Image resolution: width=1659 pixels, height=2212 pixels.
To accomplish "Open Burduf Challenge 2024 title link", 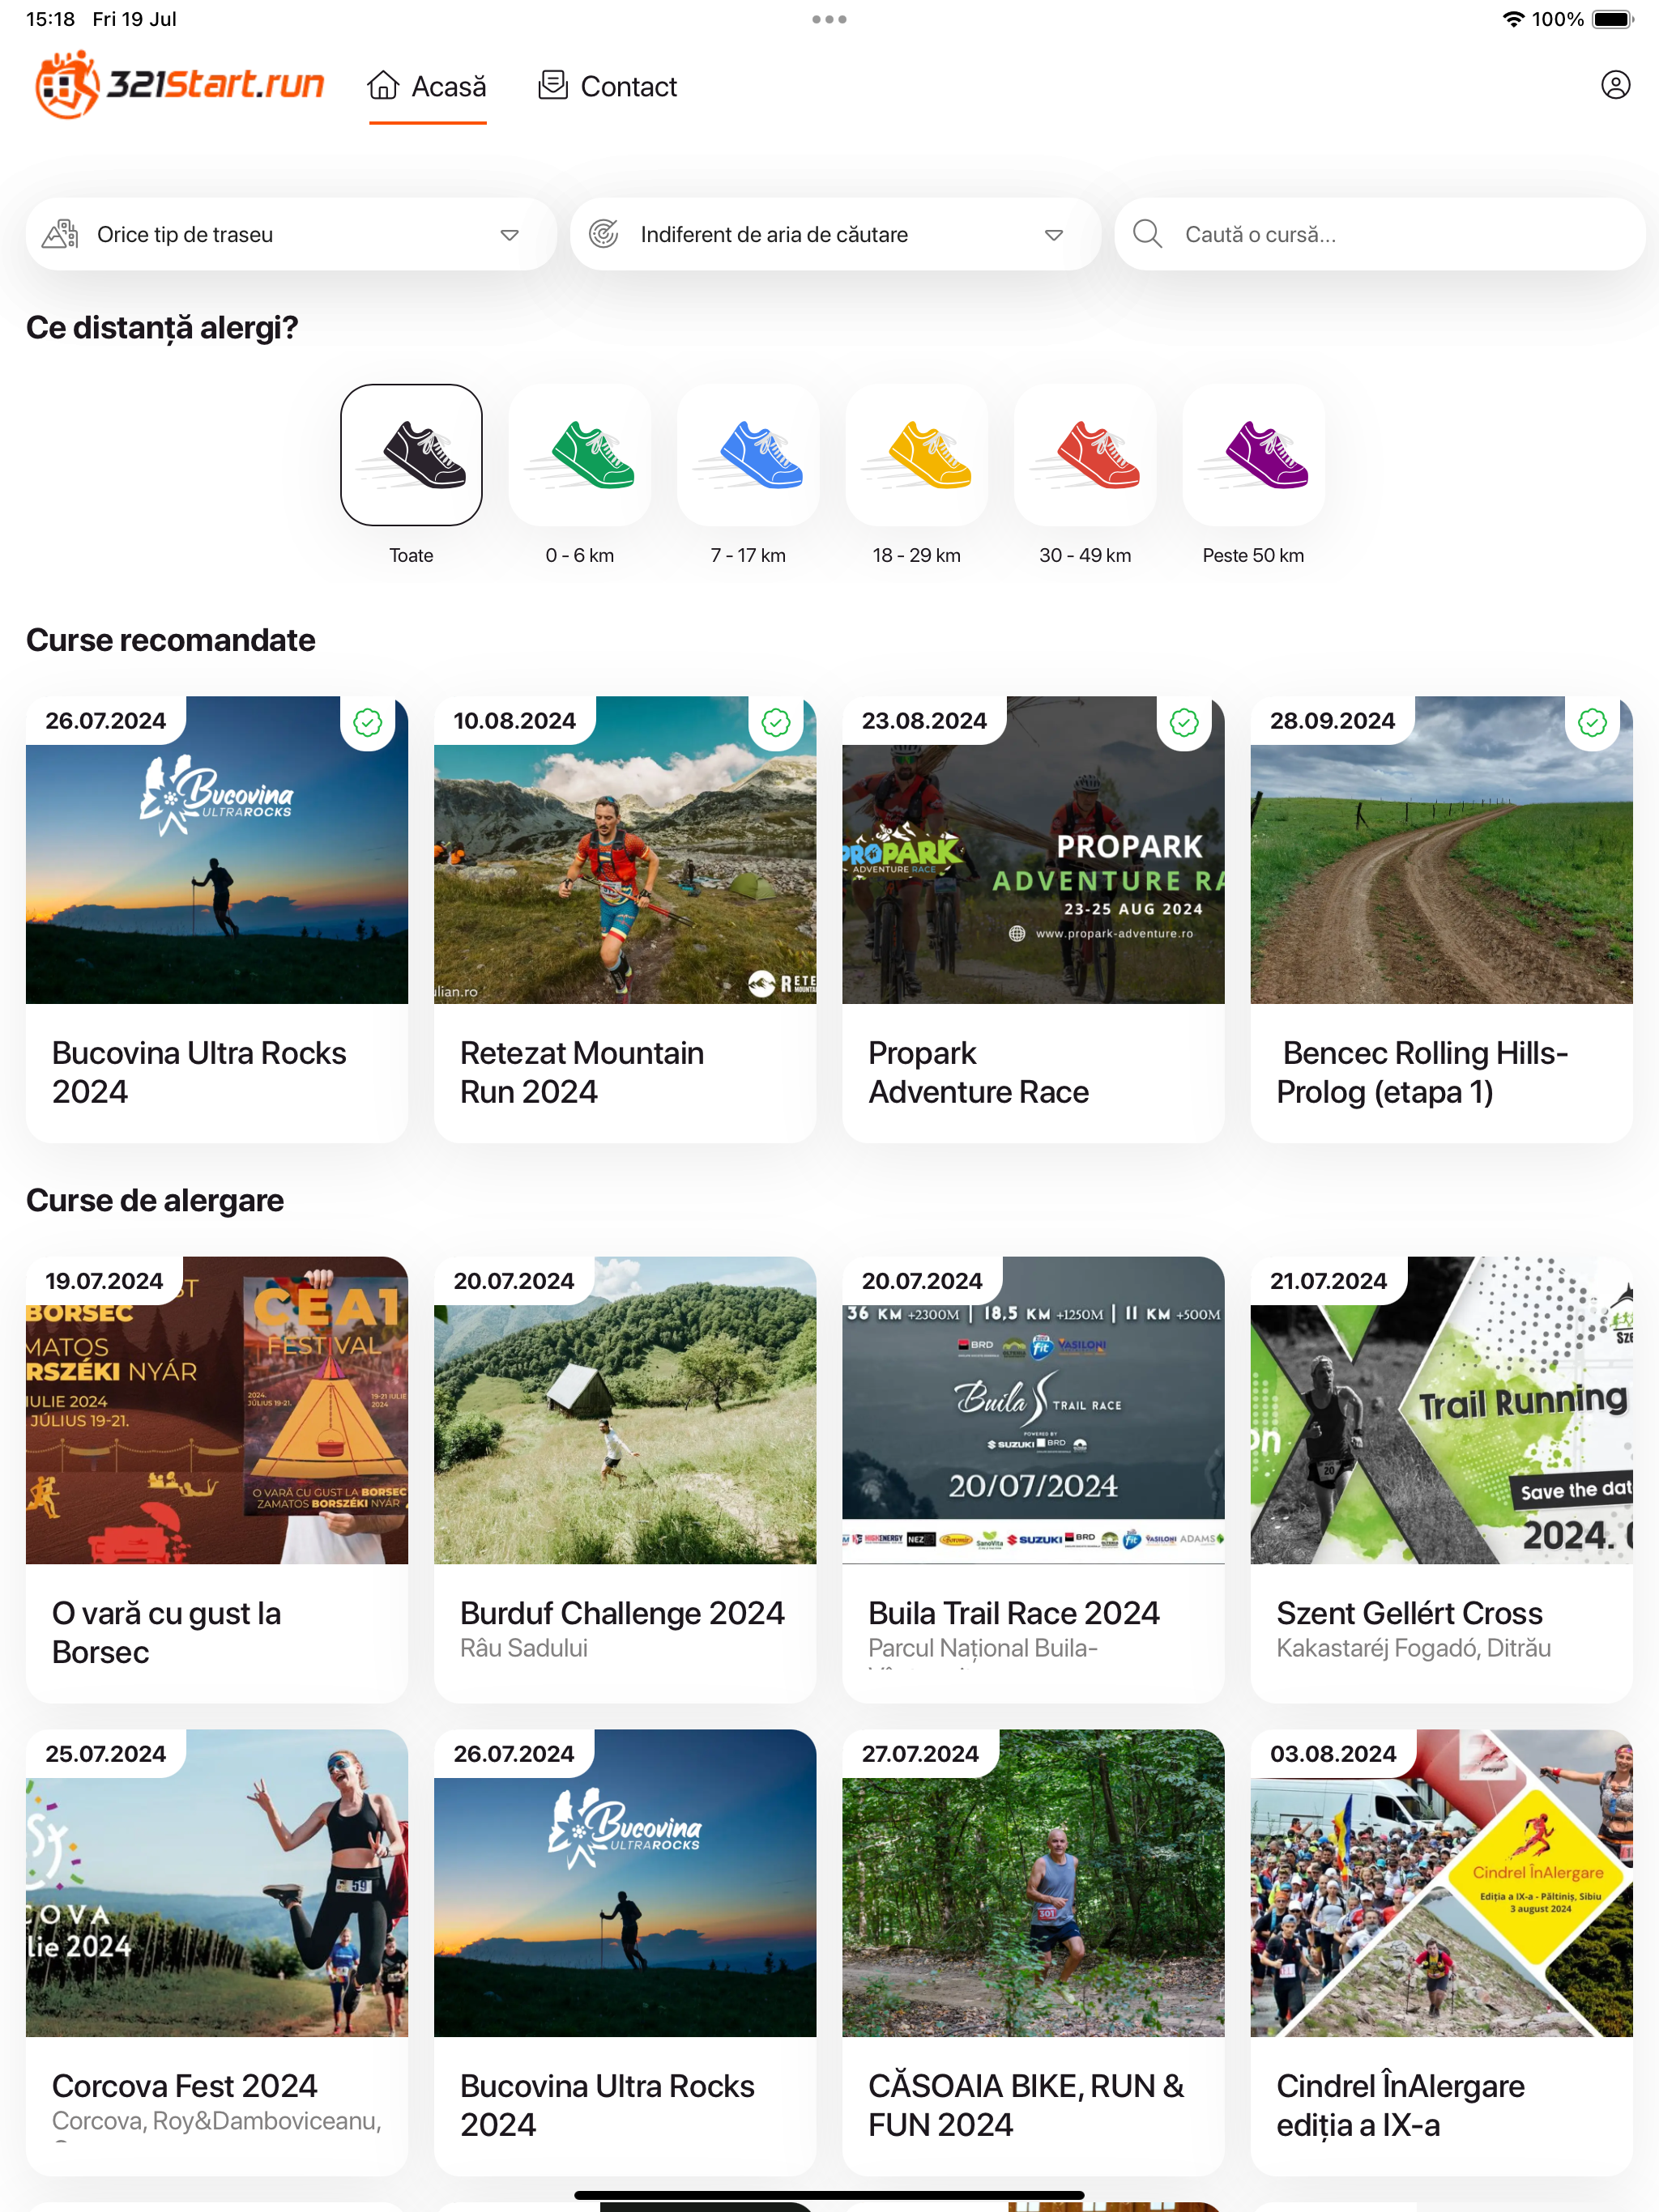I will click(621, 1613).
